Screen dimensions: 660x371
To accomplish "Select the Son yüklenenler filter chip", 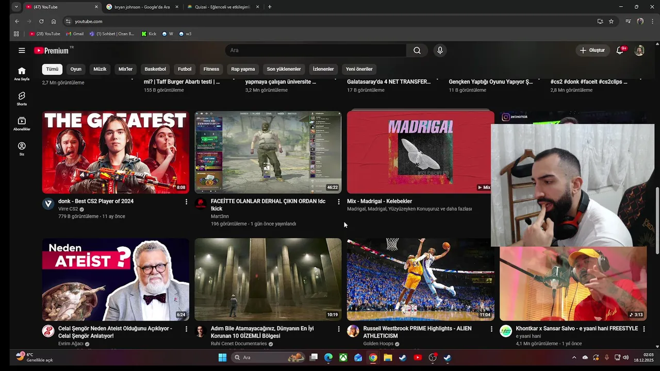I will pos(284,69).
